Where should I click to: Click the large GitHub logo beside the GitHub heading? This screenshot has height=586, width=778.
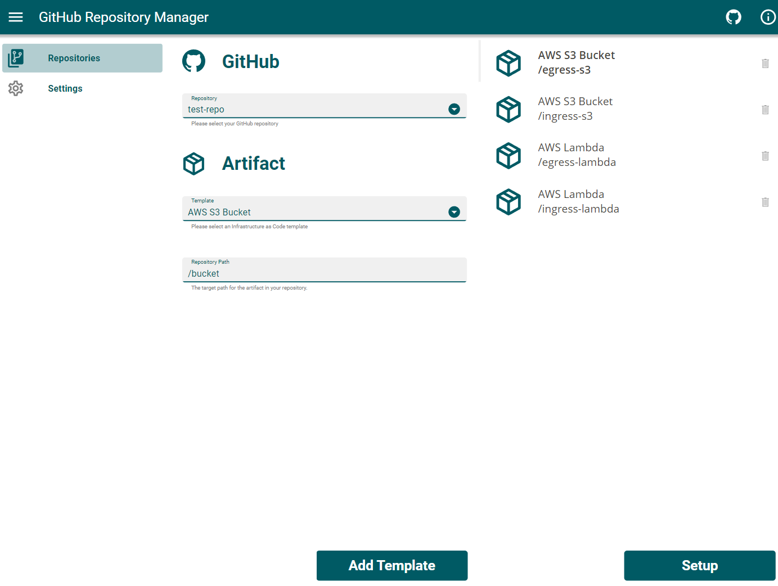point(194,61)
